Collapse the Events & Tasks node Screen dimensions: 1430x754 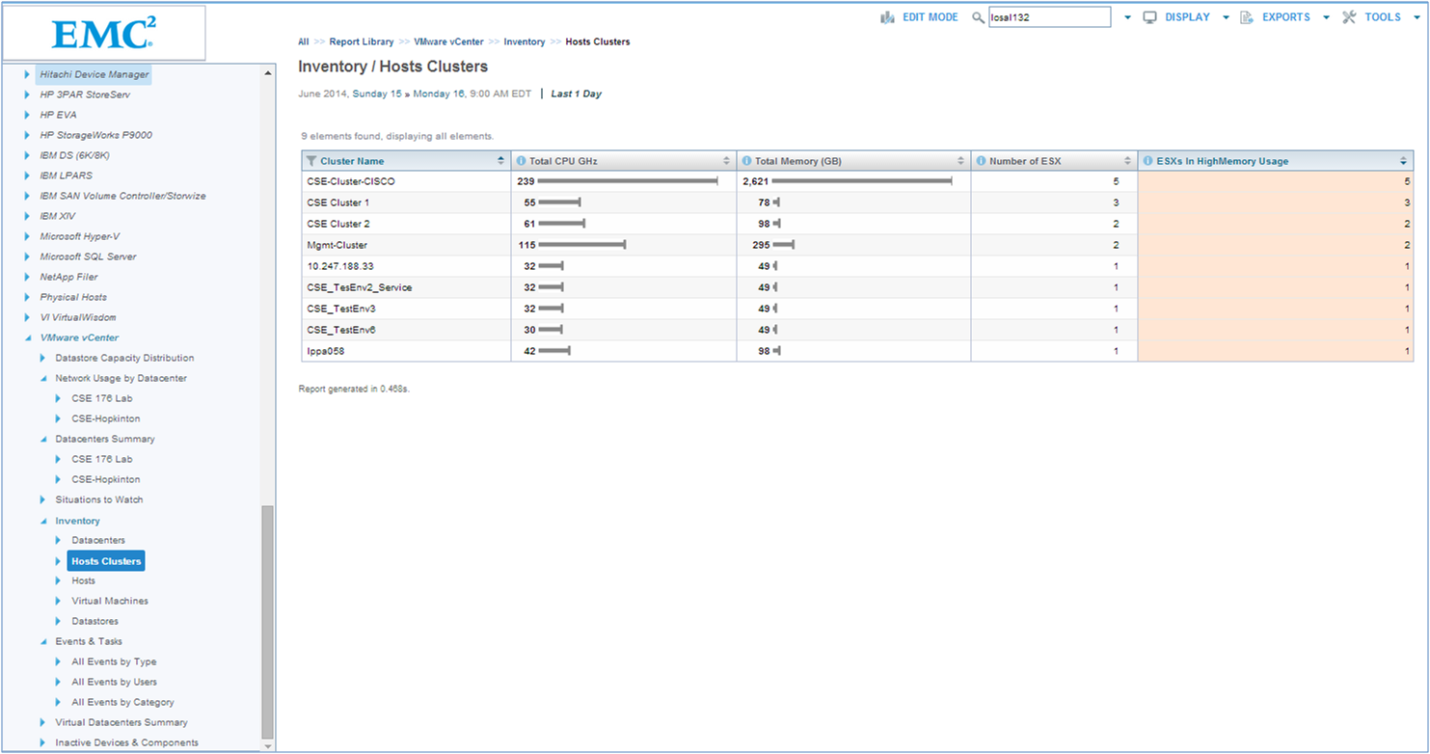pyautogui.click(x=42, y=642)
